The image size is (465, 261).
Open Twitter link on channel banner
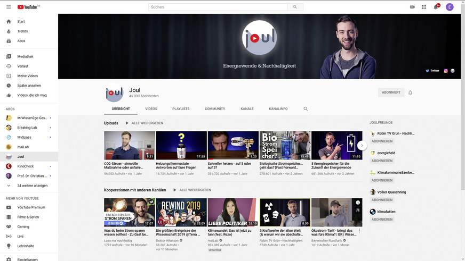coord(432,70)
